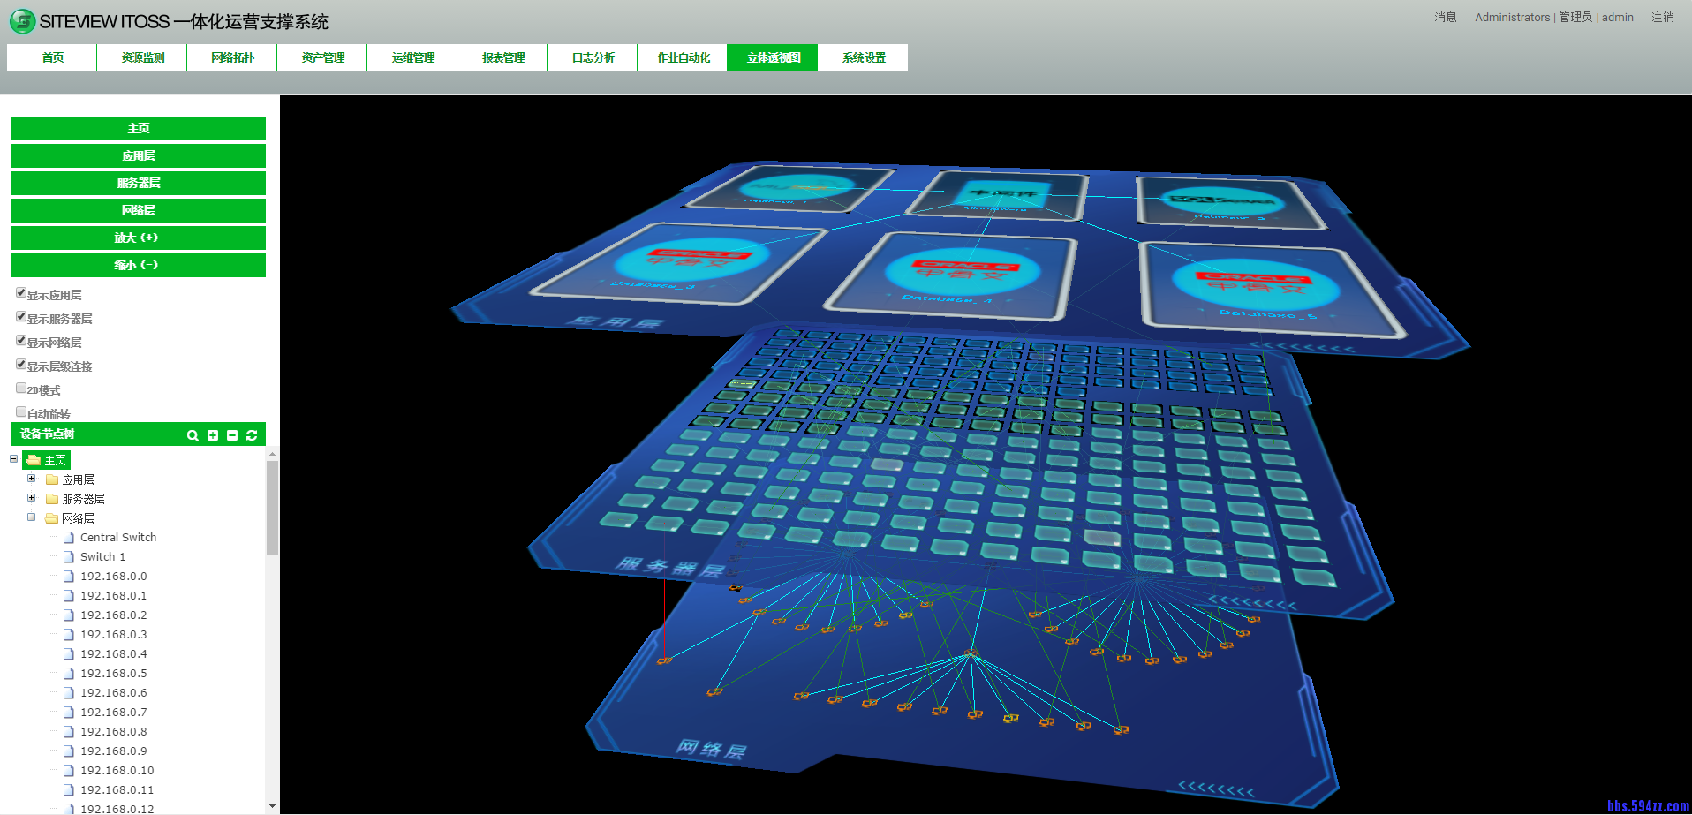Click the search icon in 设备节点树 header
1692x815 pixels.
pos(193,435)
